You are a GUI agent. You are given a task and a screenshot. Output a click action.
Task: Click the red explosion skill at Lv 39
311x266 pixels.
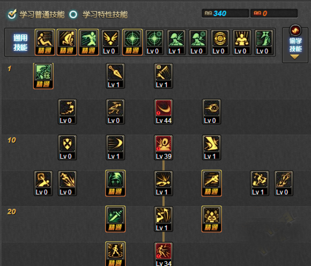[x=164, y=147]
